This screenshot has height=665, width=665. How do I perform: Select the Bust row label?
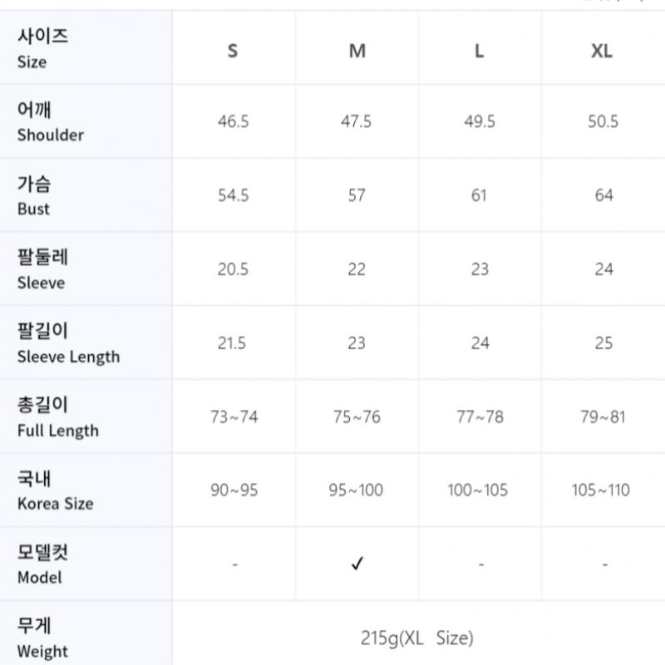pyautogui.click(x=34, y=196)
